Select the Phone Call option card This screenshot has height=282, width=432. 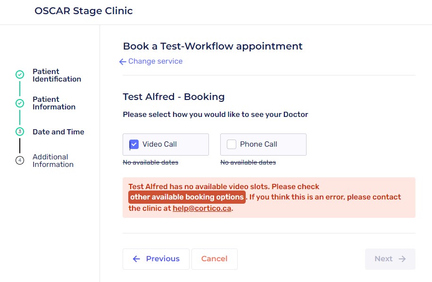pyautogui.click(x=263, y=144)
